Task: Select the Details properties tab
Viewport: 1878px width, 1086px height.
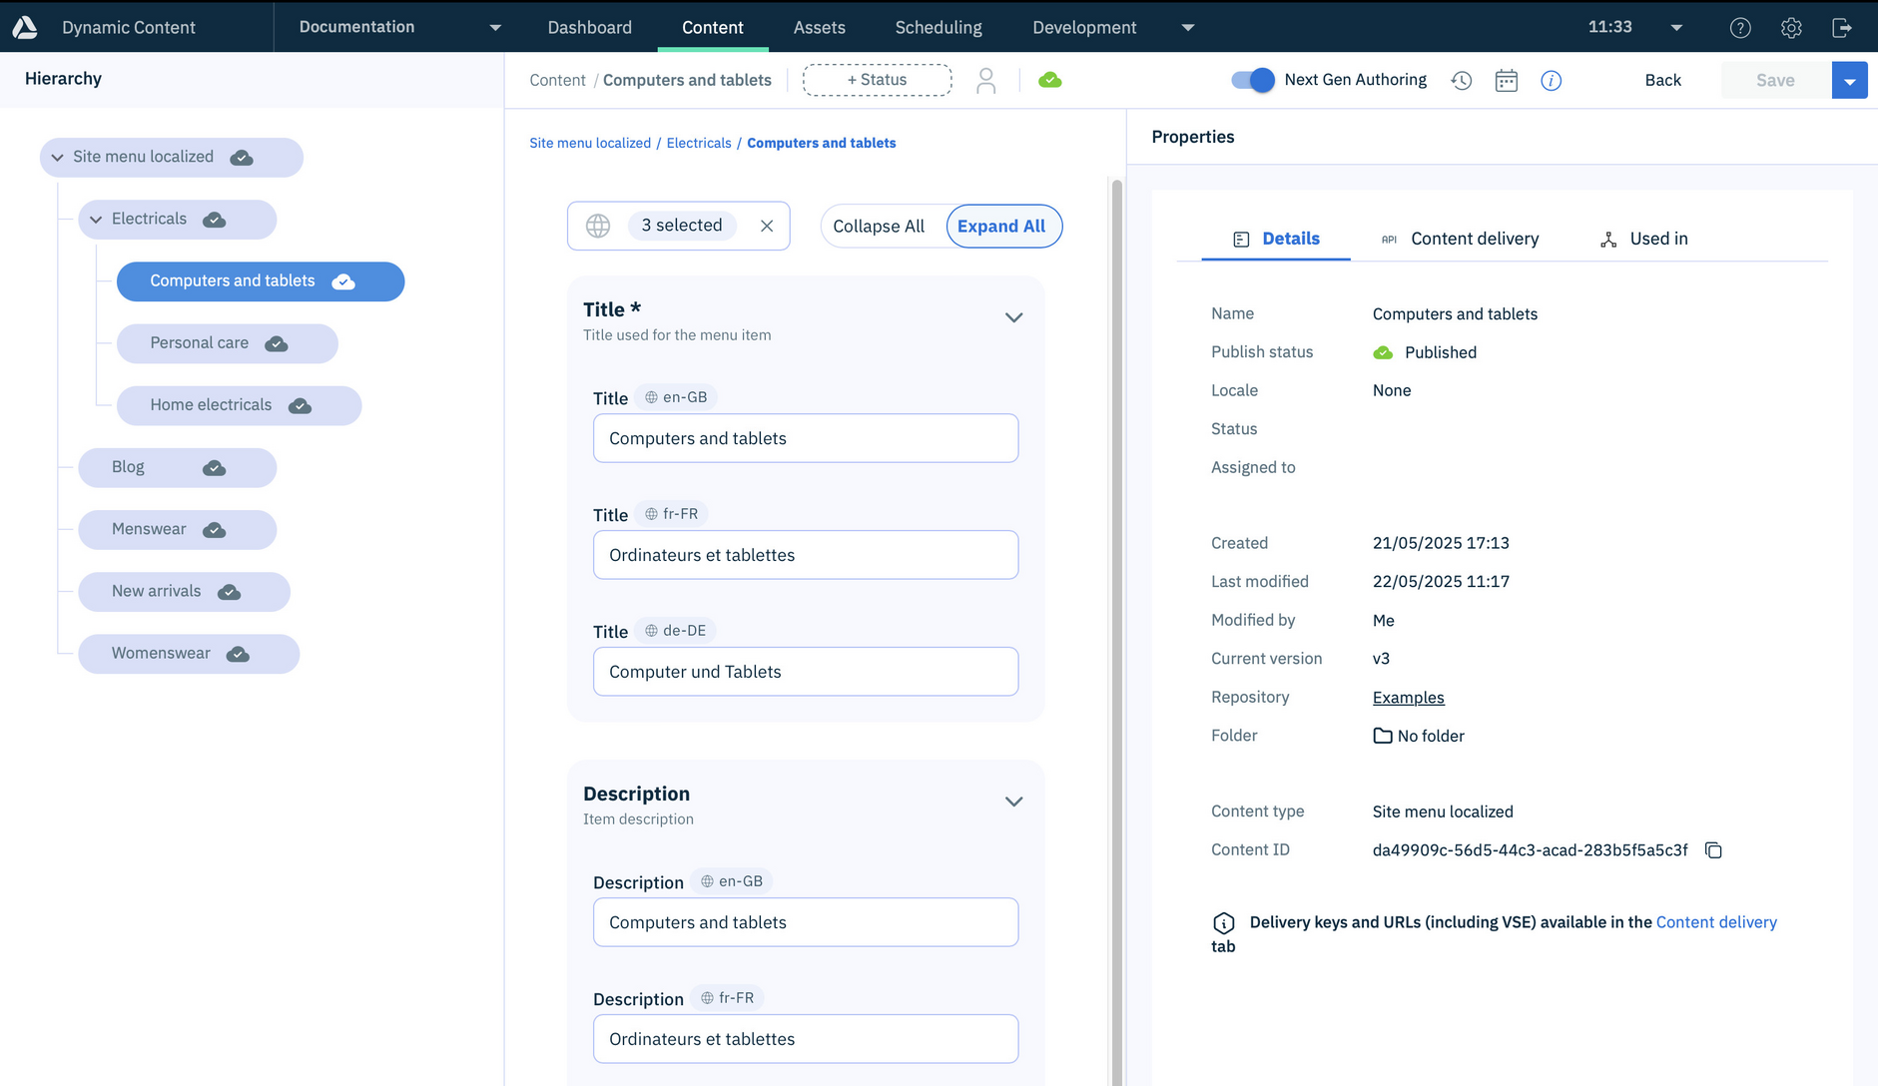Action: (x=1276, y=239)
